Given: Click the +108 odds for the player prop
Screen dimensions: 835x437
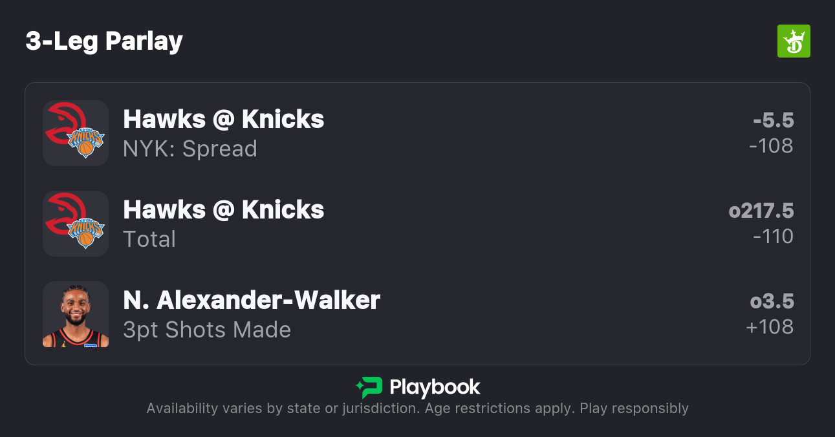Looking at the screenshot, I should pos(770,327).
